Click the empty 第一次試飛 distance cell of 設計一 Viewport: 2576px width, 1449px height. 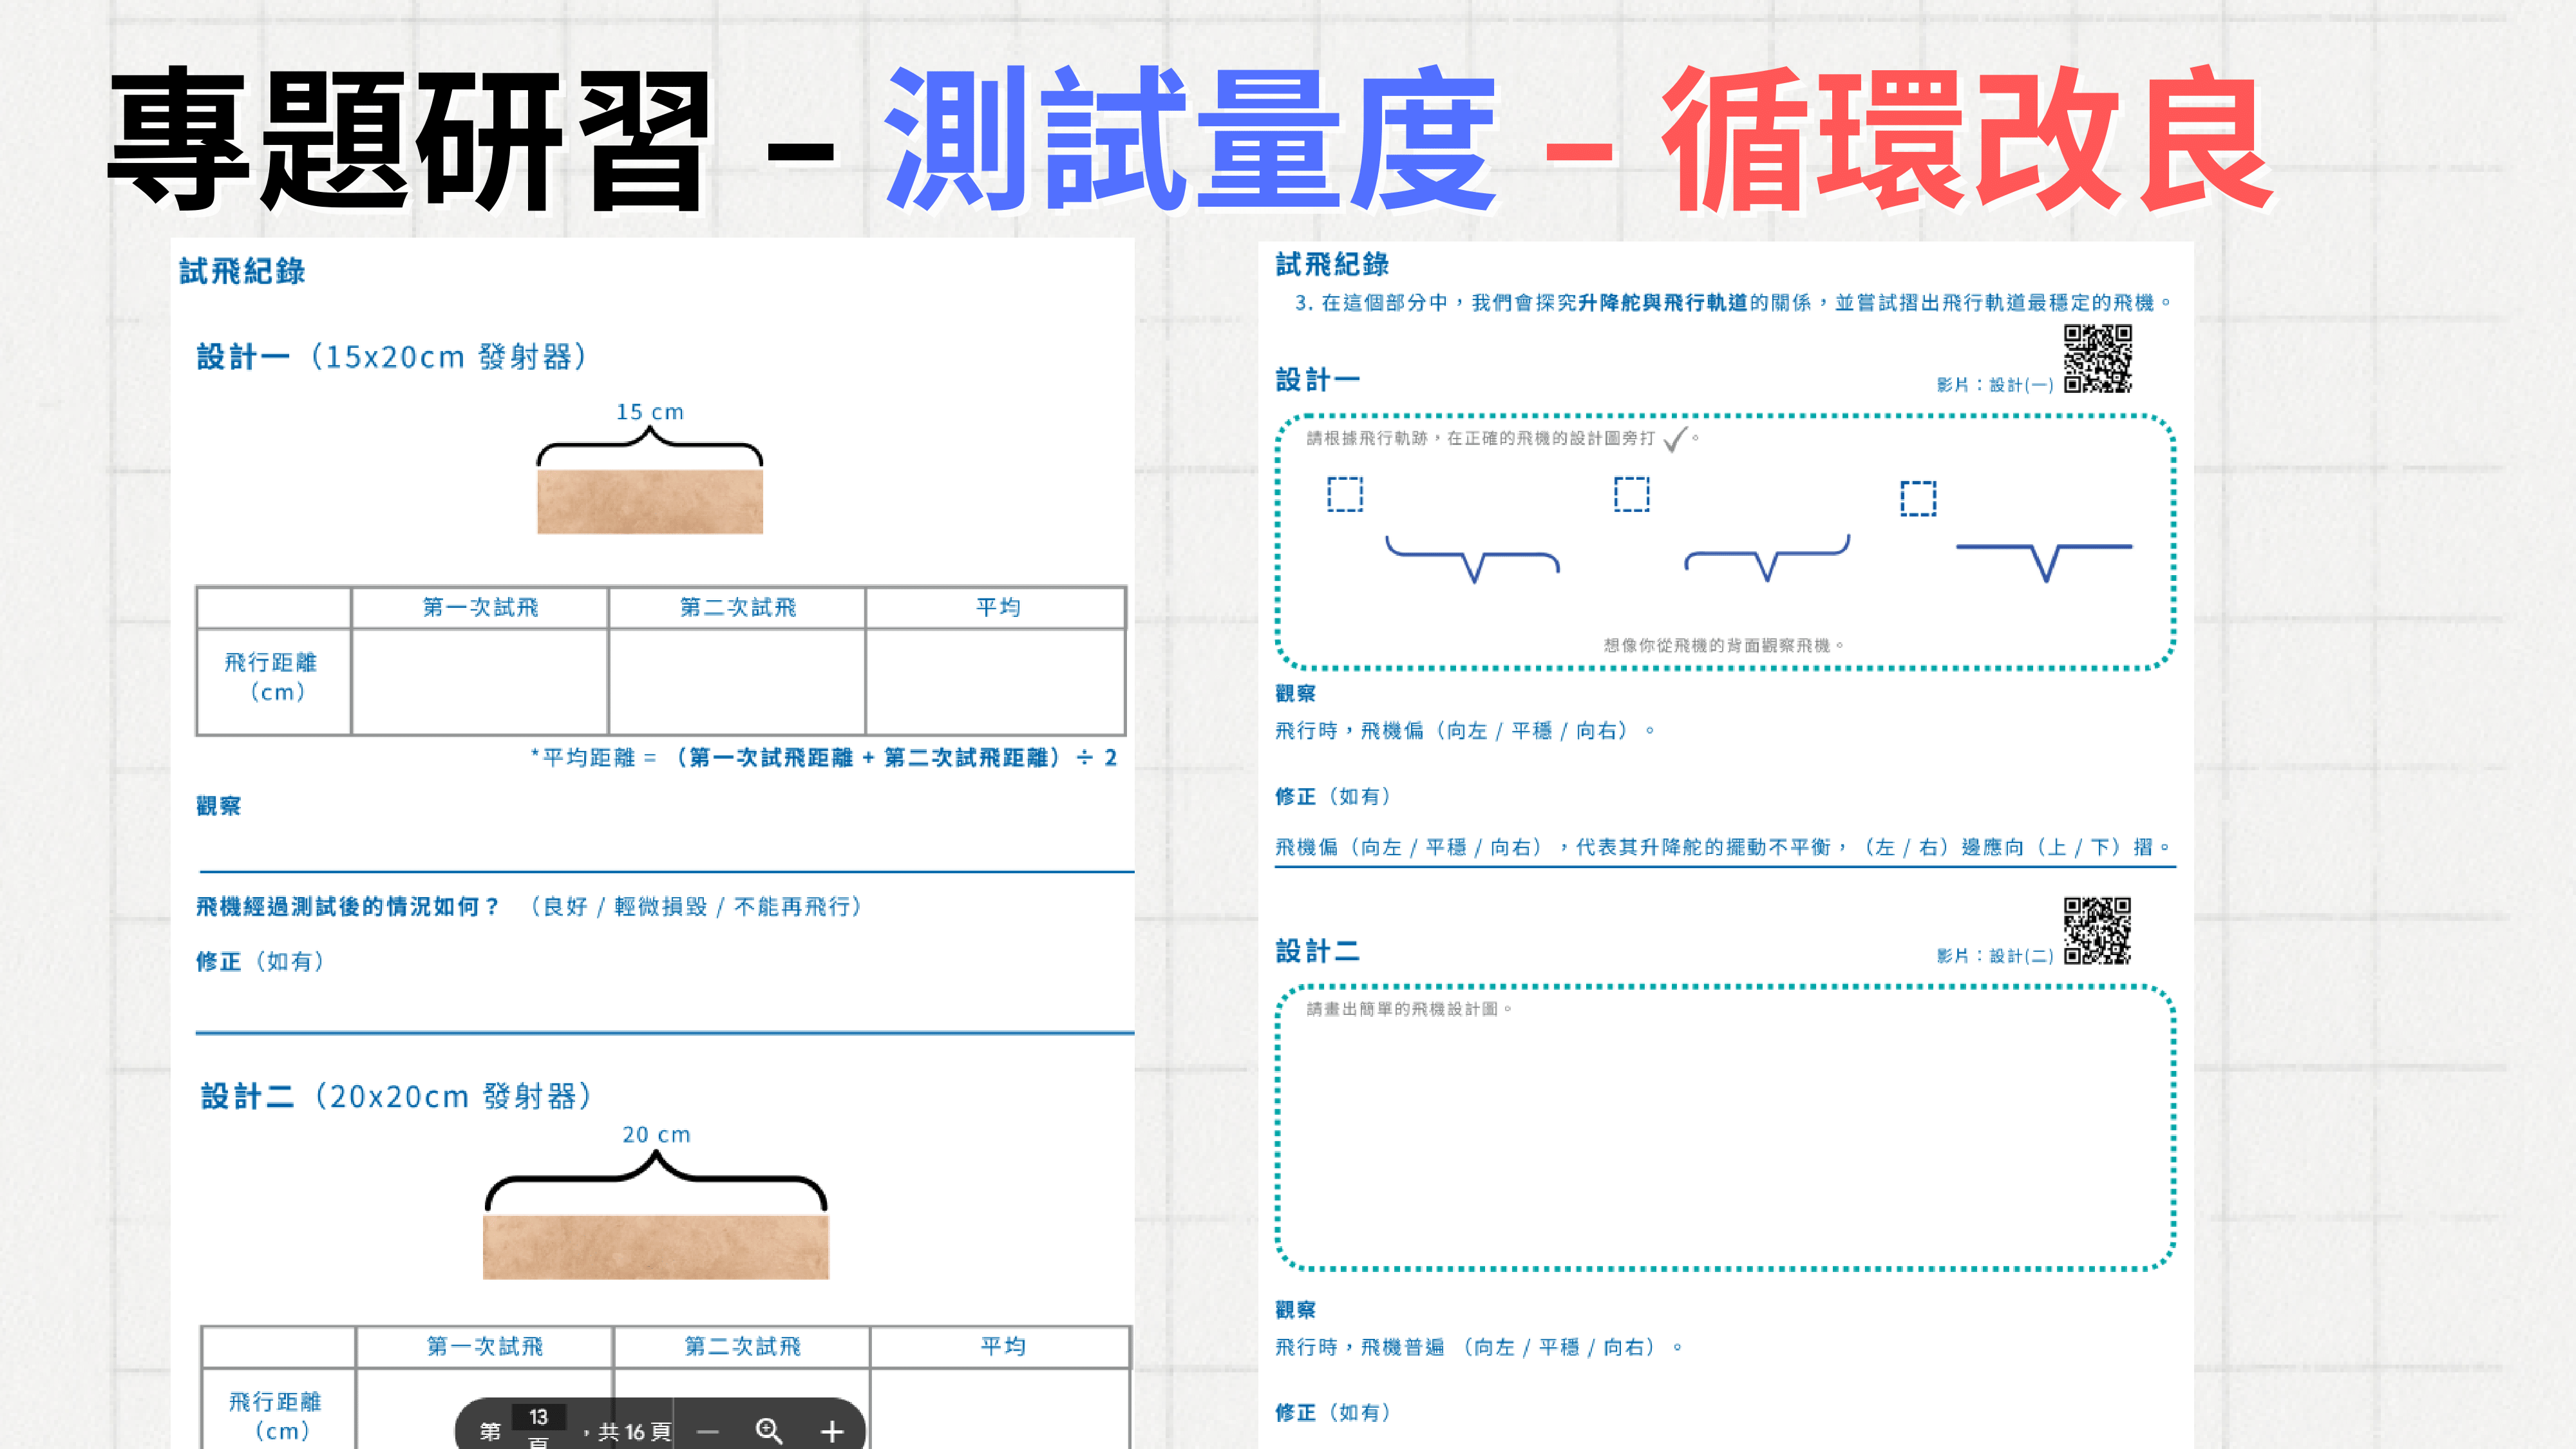479,681
